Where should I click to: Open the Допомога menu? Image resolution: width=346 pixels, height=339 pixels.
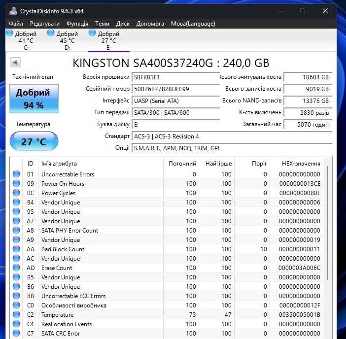click(150, 24)
